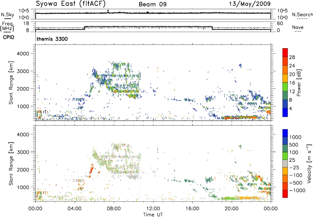
Task: Click the 'N.Sky' legend label
Action: pyautogui.click(x=7, y=14)
